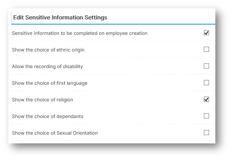Click the word 'disability' in the third row
The height and width of the screenshot is (160, 232).
73,67
